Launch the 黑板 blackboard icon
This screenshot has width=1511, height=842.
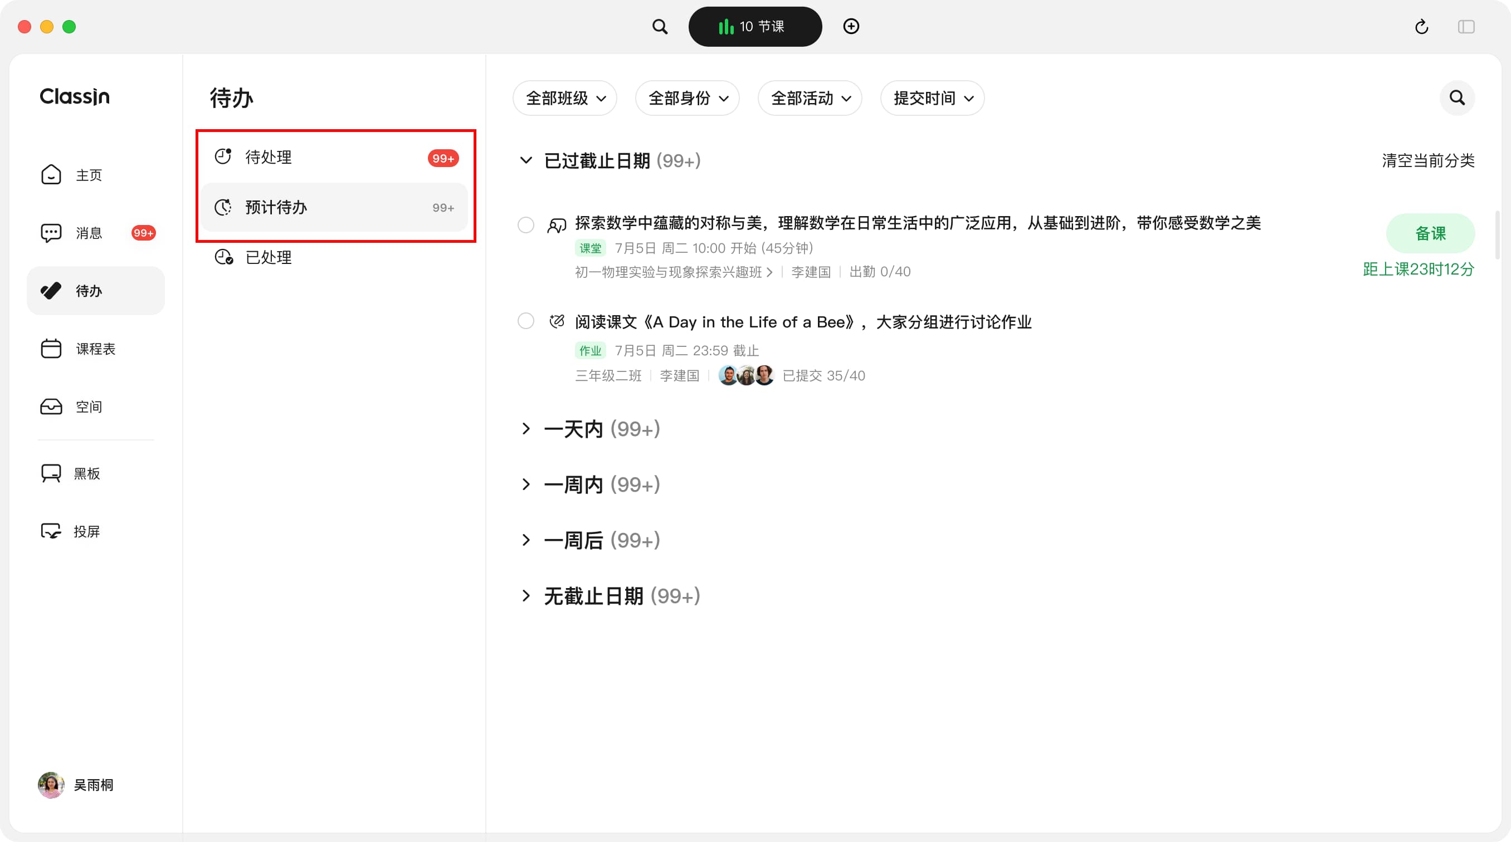51,473
